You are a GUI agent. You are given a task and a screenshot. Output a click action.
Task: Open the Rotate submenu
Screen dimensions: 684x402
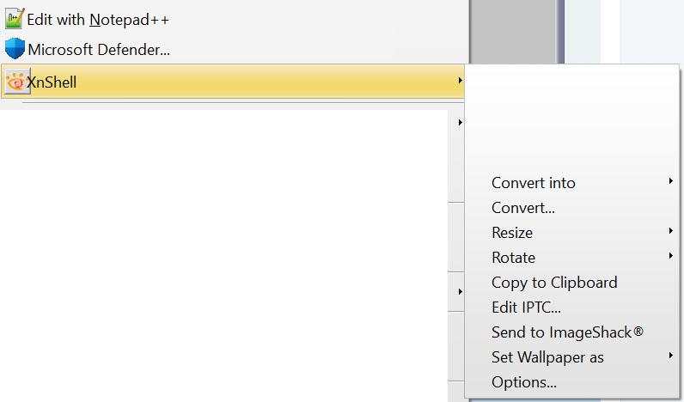[x=514, y=257]
